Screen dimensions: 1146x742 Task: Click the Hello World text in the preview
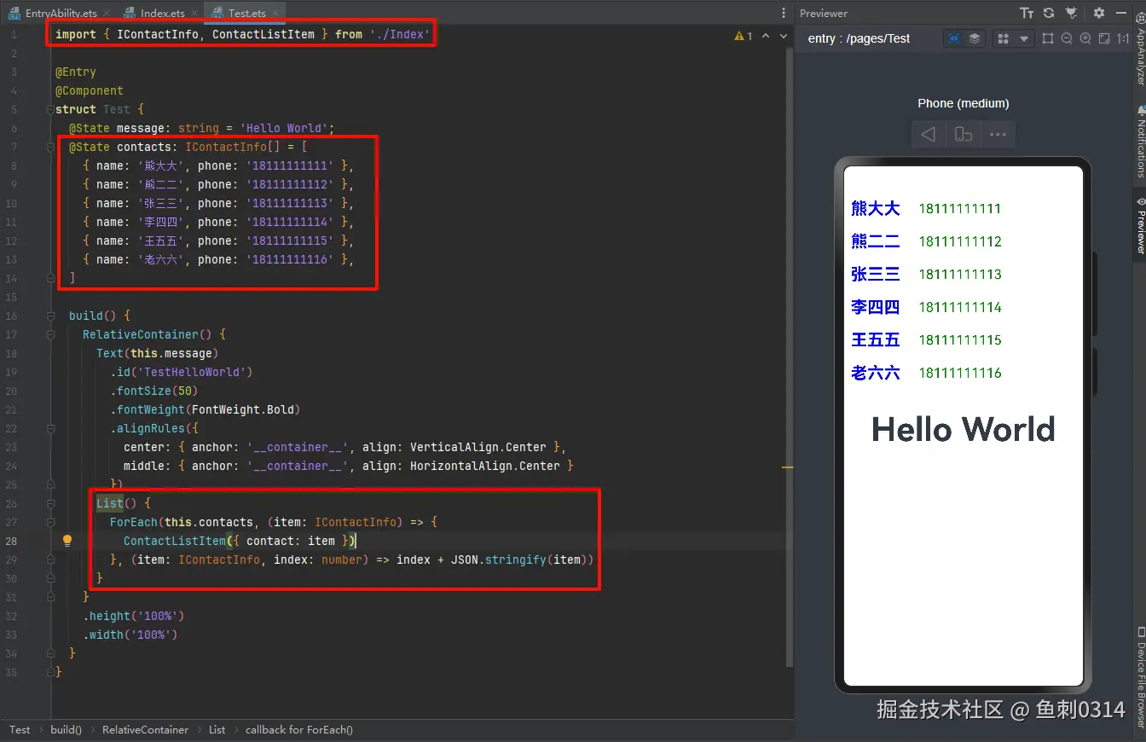pos(964,429)
